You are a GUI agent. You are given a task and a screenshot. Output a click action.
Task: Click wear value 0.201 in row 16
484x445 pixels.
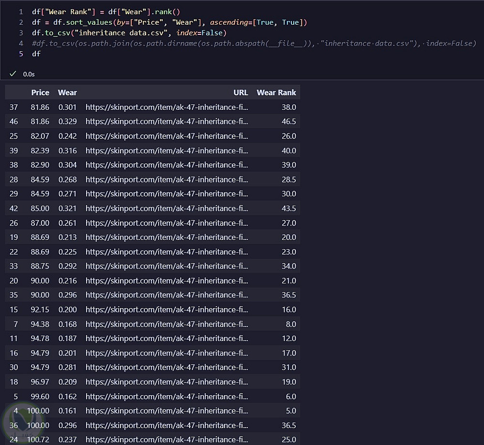(x=67, y=353)
